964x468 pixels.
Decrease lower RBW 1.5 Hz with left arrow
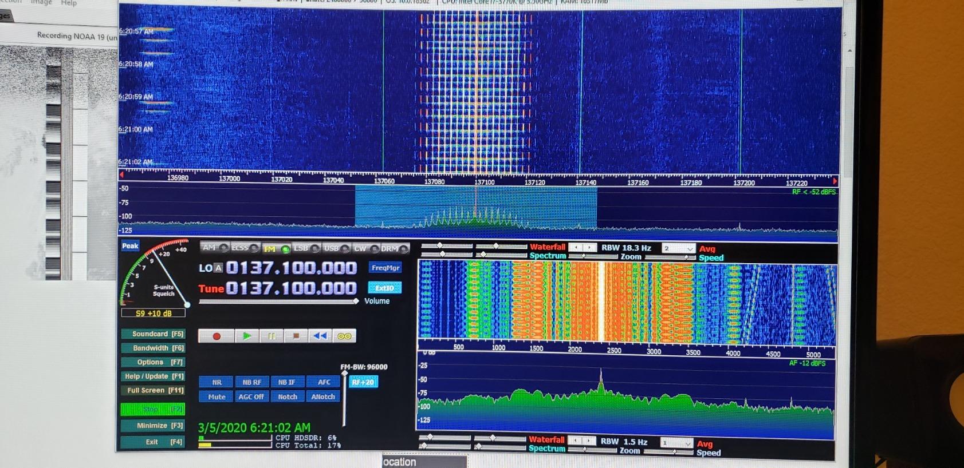pos(575,441)
